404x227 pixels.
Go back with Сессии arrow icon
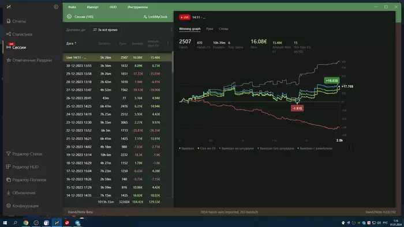click(x=69, y=17)
